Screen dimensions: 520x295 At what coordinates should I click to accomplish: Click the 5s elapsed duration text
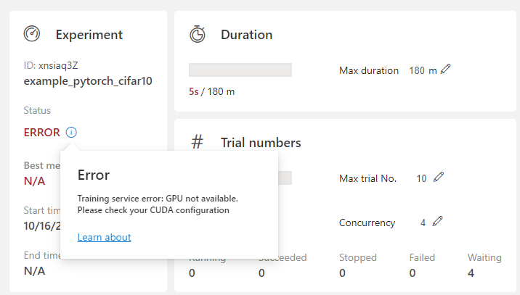click(194, 92)
